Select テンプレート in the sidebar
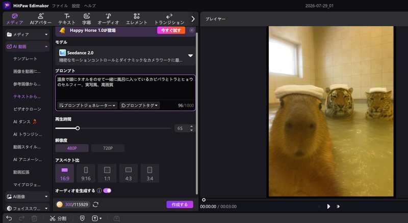This screenshot has height=223, width=408. (x=25, y=59)
